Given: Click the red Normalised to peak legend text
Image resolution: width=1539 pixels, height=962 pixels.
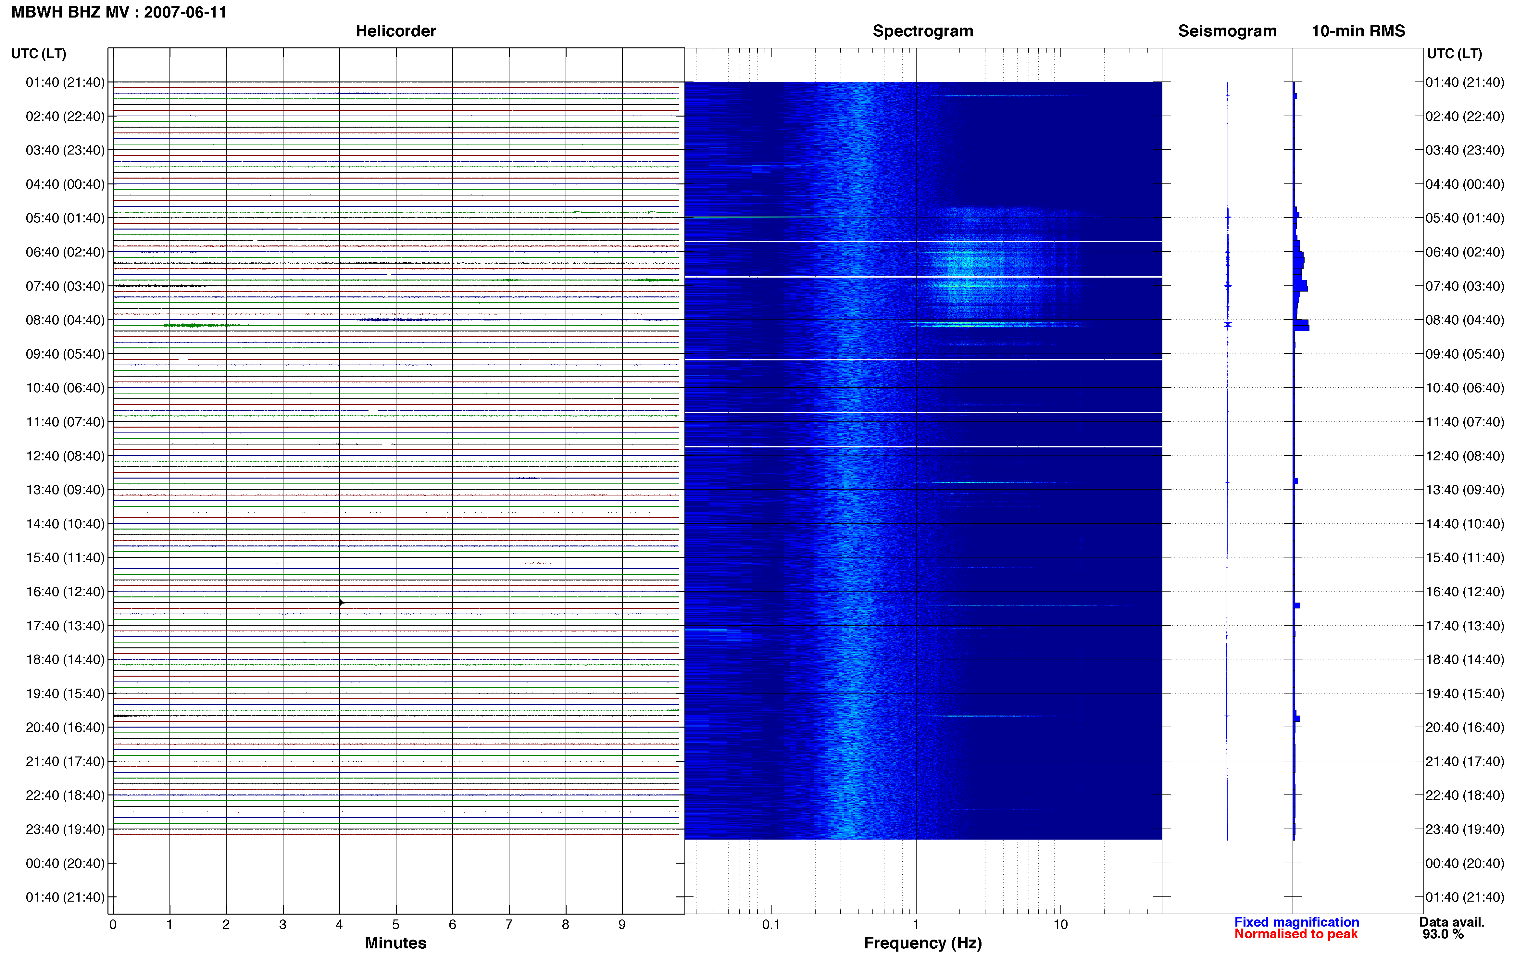Looking at the screenshot, I should (1296, 934).
